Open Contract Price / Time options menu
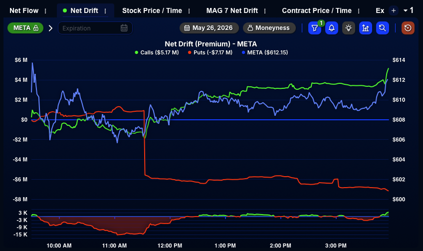Screen dimensions: 423x251 point(359,11)
